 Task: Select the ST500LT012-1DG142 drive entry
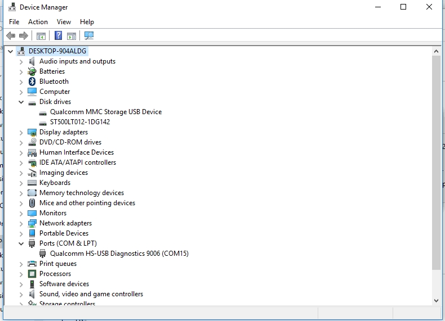(80, 122)
